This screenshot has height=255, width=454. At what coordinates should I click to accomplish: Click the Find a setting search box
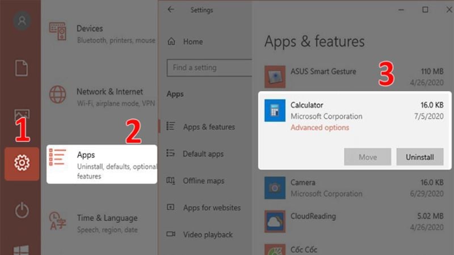(209, 67)
